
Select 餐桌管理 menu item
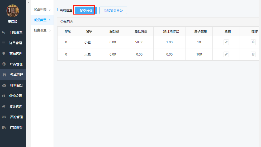click(x=13, y=75)
